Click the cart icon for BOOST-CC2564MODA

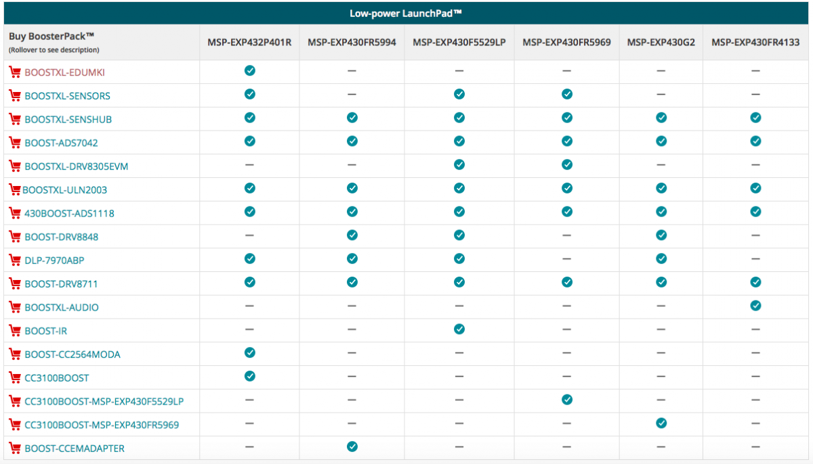pos(14,354)
